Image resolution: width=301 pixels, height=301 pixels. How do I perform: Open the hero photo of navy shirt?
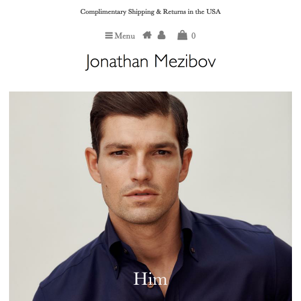(x=150, y=196)
